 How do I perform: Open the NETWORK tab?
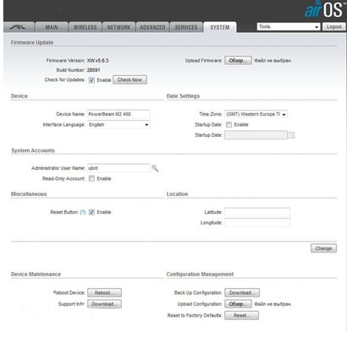(118, 27)
